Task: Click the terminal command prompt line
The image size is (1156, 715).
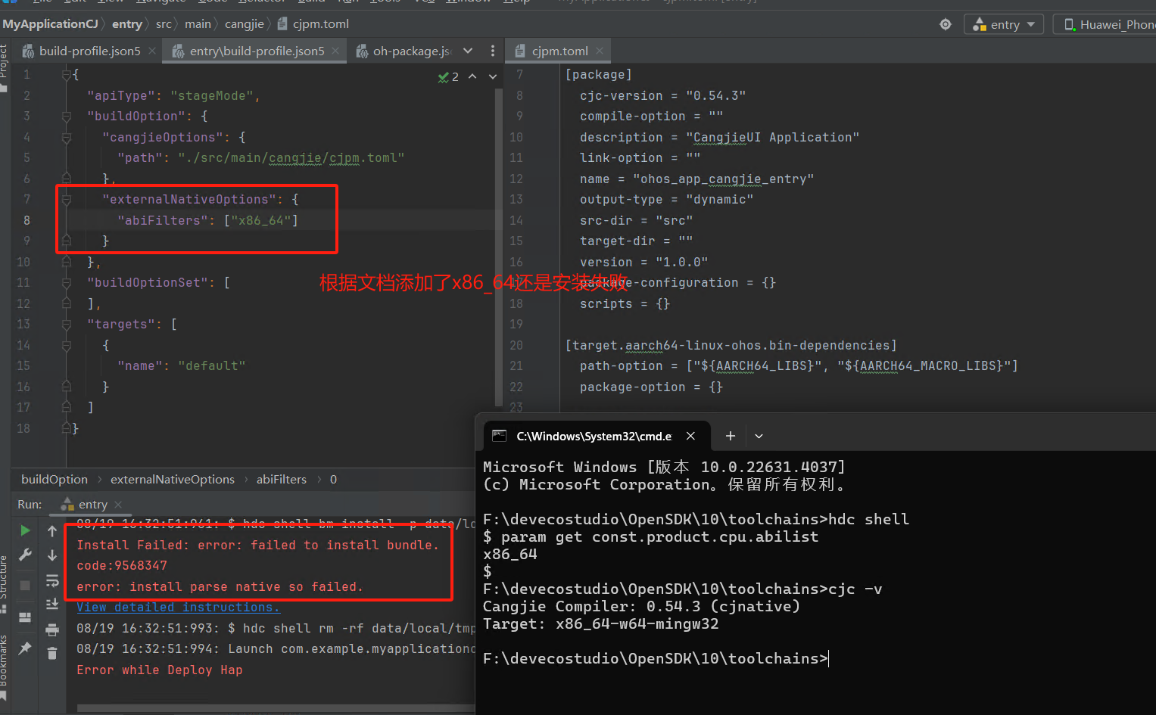Action: [x=656, y=658]
